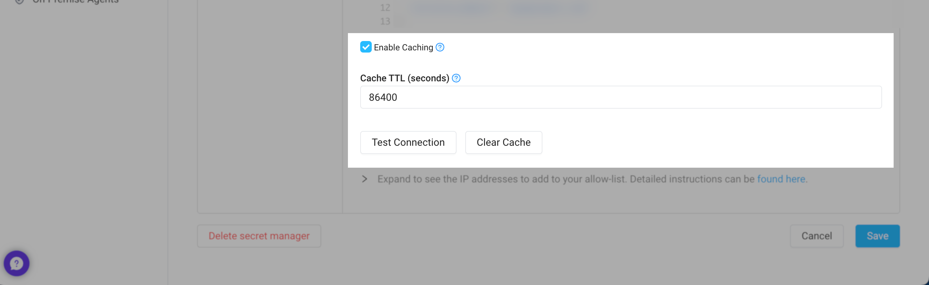
Task: Save the secret manager settings
Action: tap(877, 236)
